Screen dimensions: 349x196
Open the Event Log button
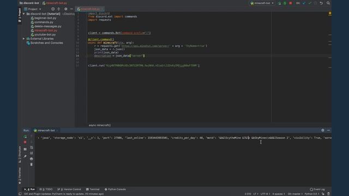[x=317, y=189]
